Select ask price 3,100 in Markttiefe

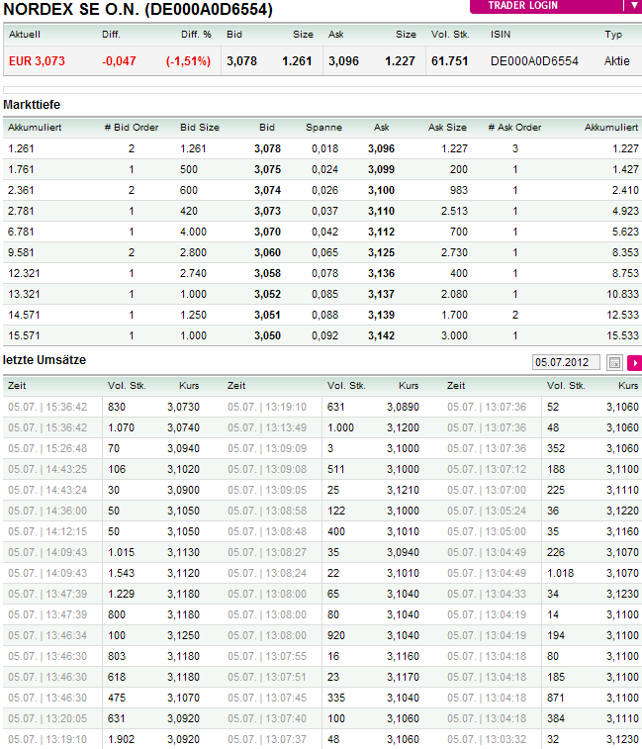(x=381, y=190)
